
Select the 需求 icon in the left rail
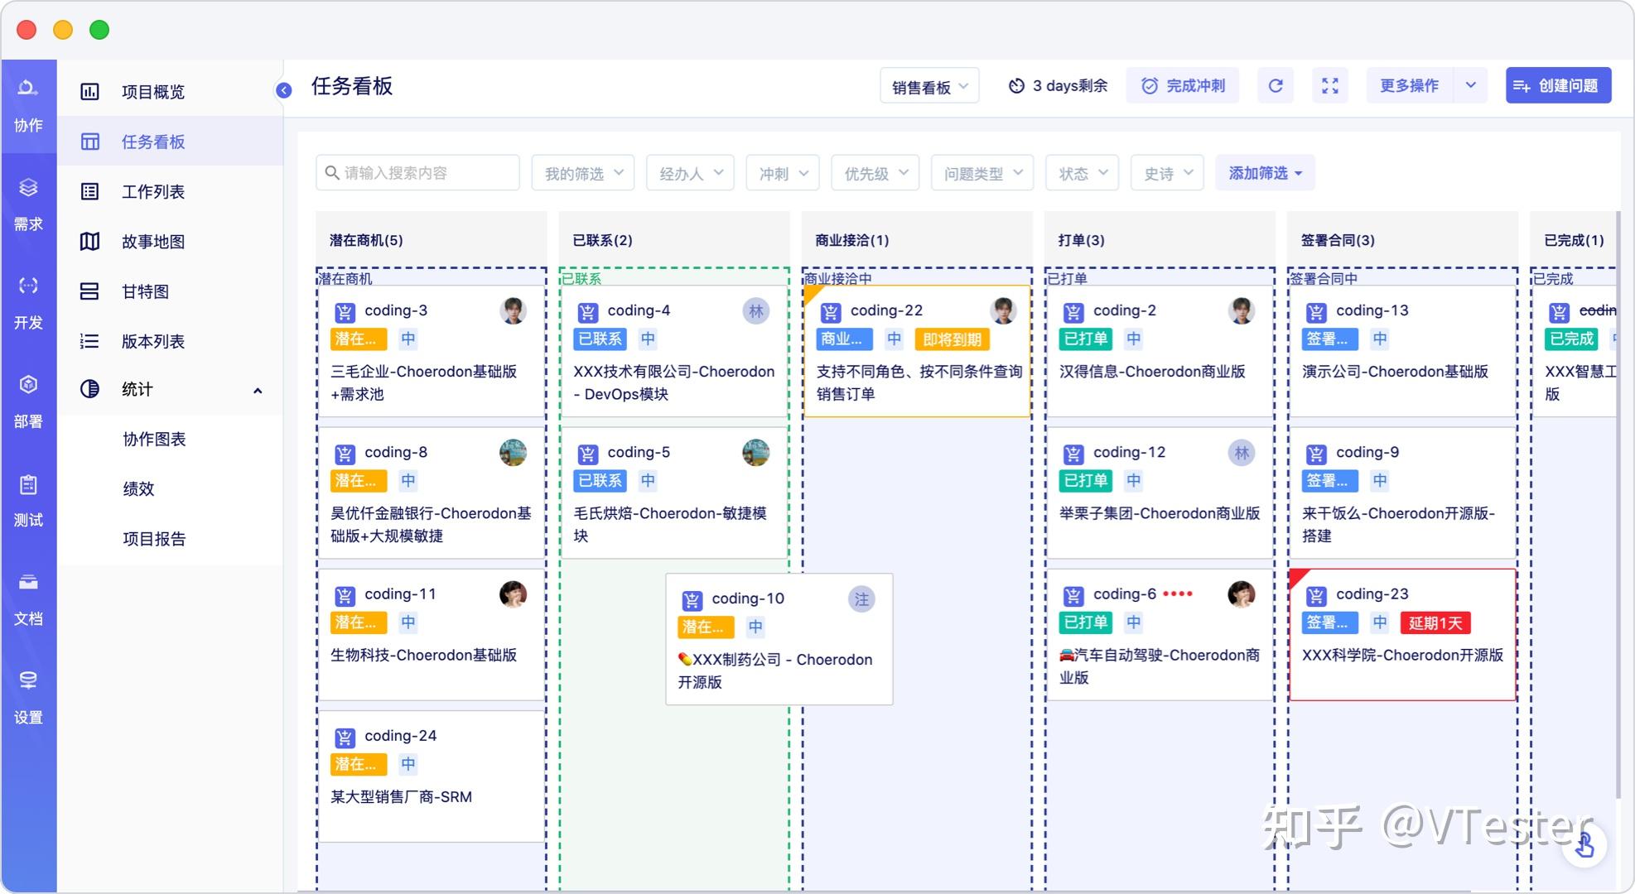click(x=28, y=203)
